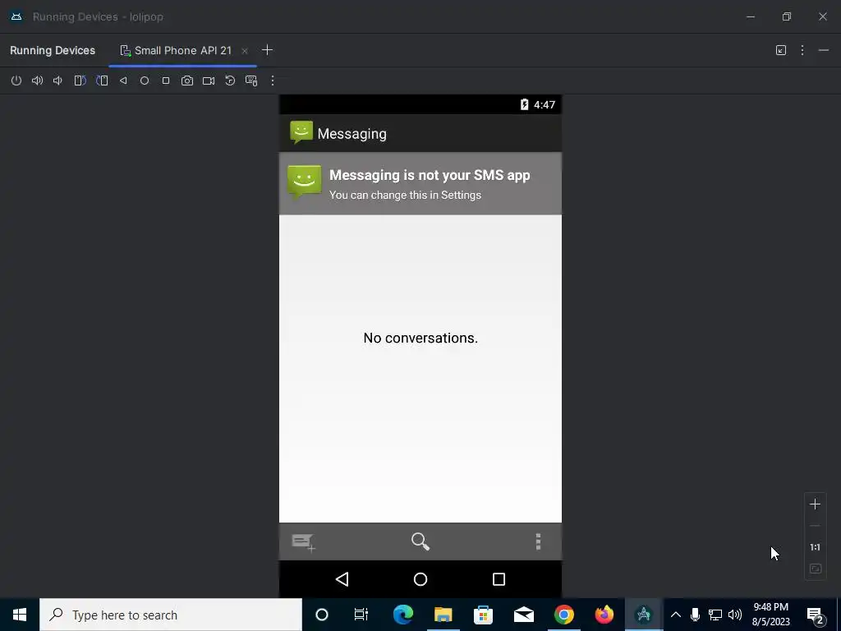841x631 pixels.
Task: Open Cortana from the taskbar
Action: tap(322, 615)
